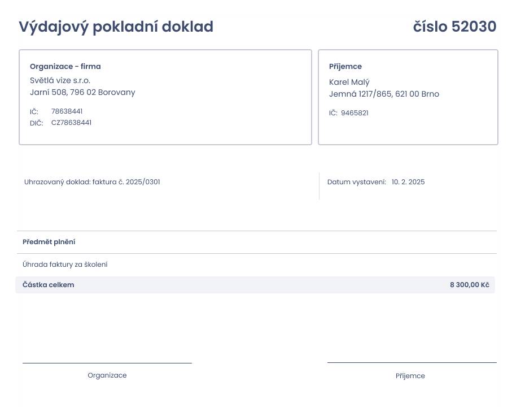Click the Příjemce box heading
The image size is (525, 407).
click(x=345, y=66)
